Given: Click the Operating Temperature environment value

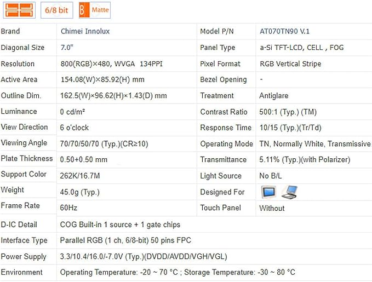Looking at the screenshot, I should pos(178,272).
